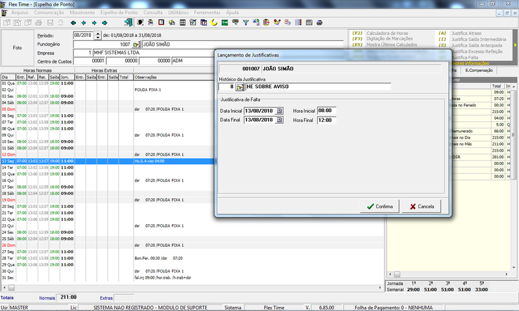Open the Movimento menu
Viewport: 519px width, 311px height.
pyautogui.click(x=82, y=12)
